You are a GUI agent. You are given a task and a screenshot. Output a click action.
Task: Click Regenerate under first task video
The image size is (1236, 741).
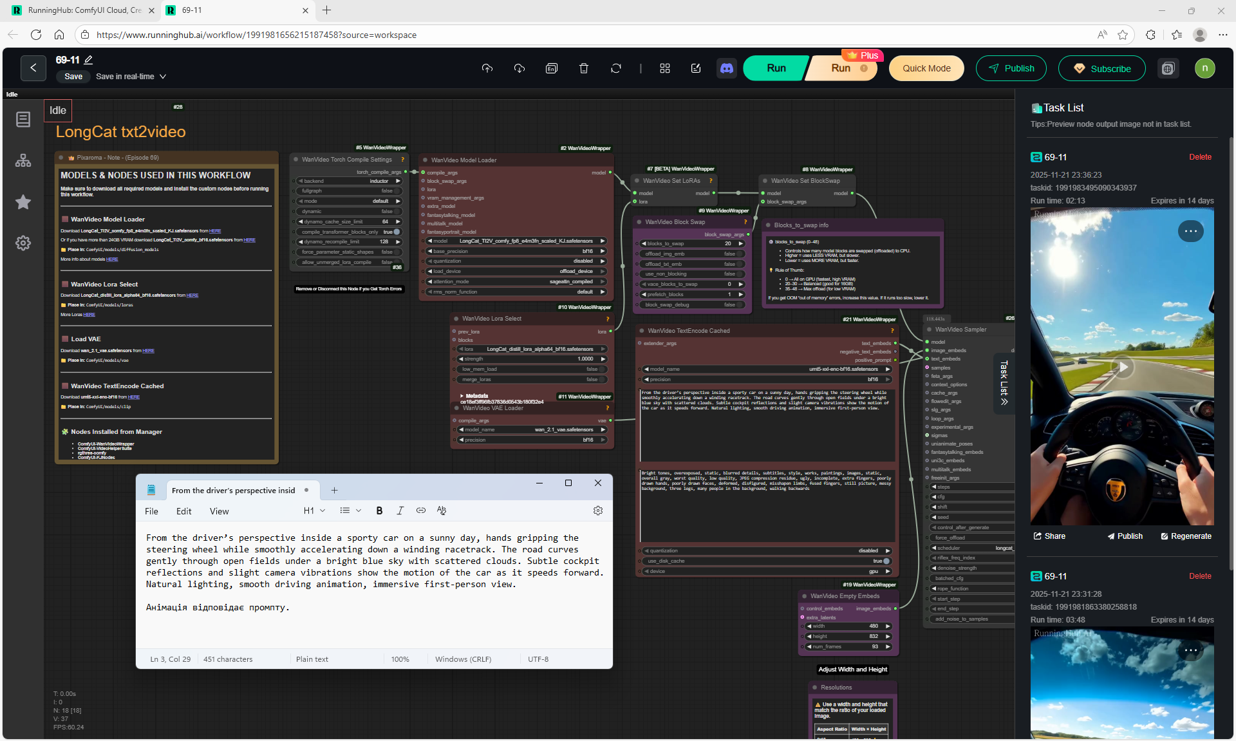tap(1186, 536)
